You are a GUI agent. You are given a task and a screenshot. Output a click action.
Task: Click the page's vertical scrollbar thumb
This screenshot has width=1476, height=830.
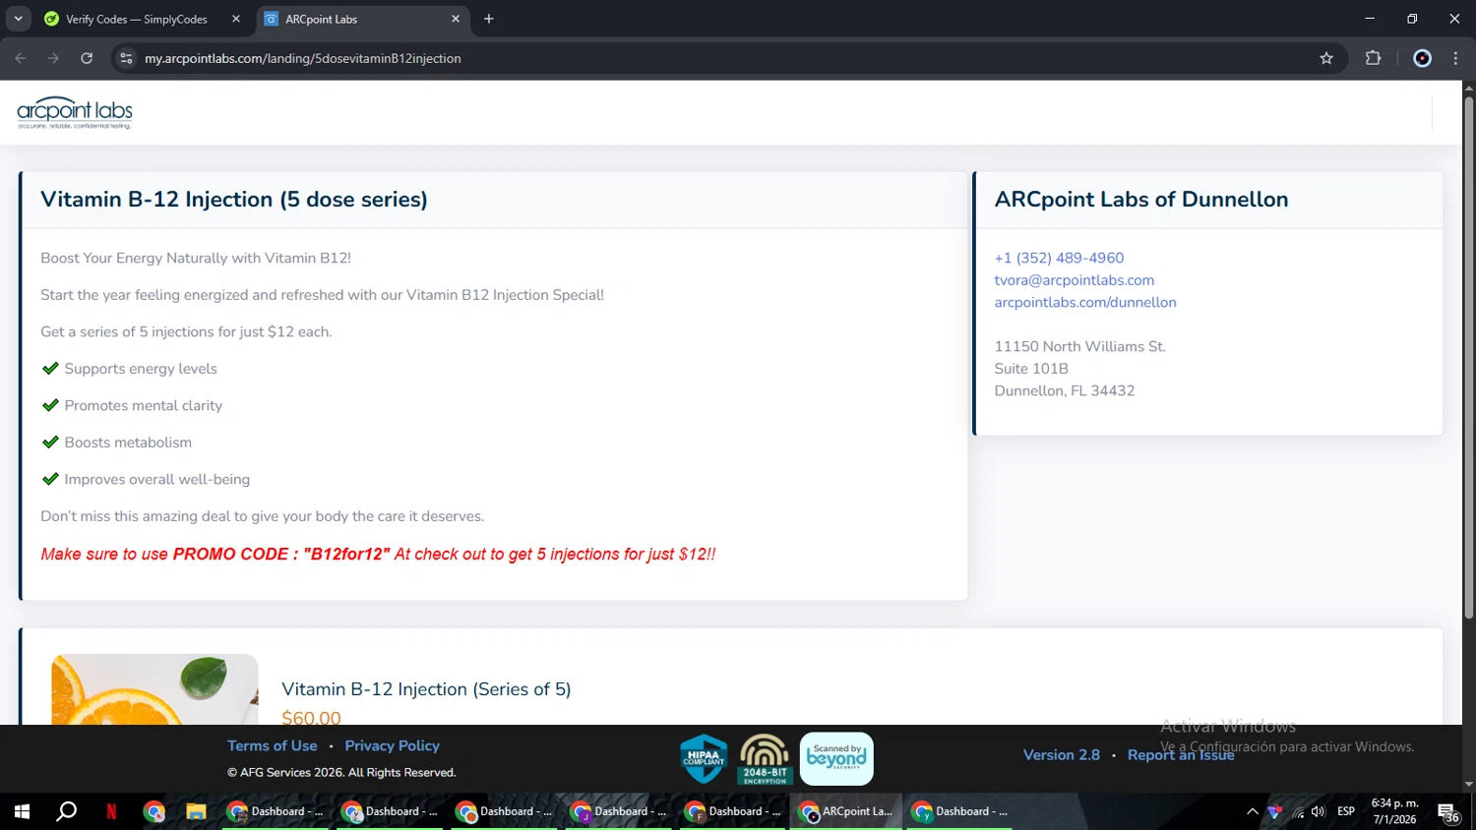tap(1468, 359)
